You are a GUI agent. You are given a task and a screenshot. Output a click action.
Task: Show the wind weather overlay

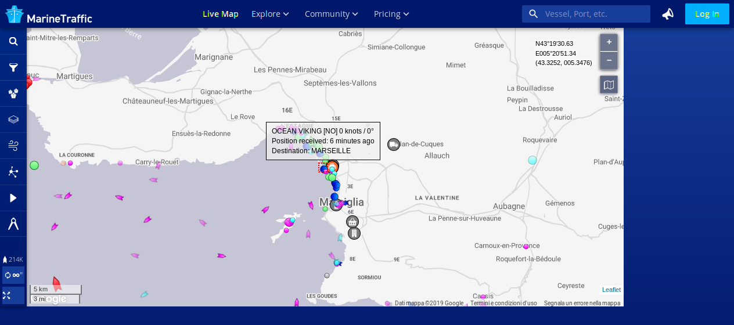(13, 146)
